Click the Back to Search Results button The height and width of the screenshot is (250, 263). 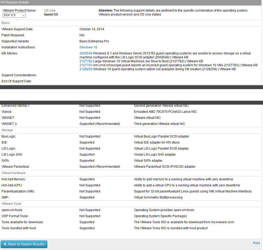click(24, 244)
